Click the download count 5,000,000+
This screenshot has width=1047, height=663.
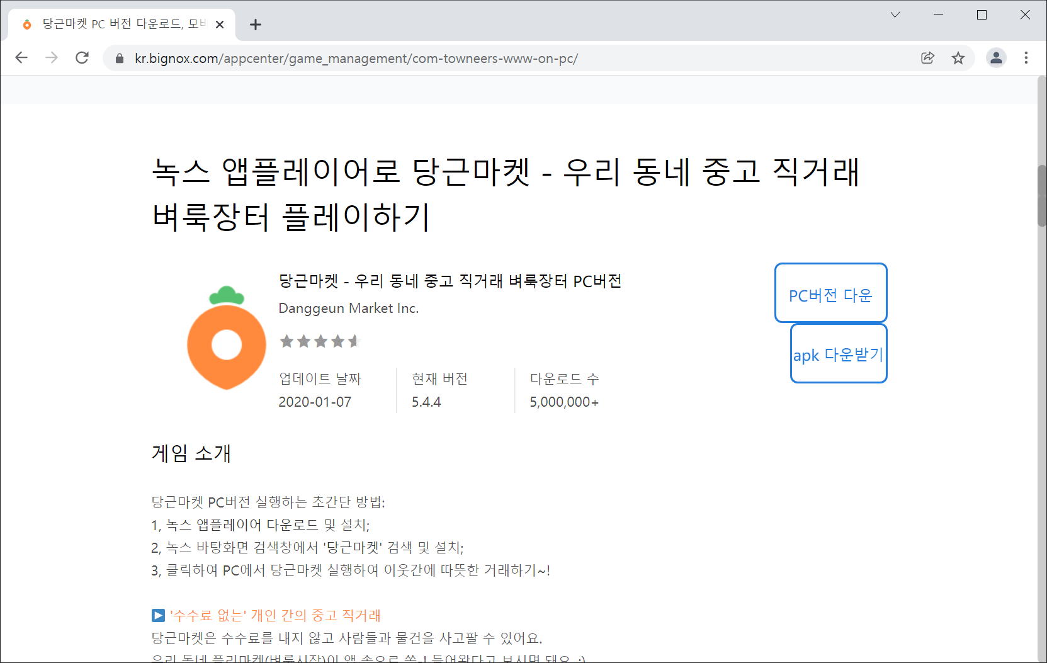(564, 402)
